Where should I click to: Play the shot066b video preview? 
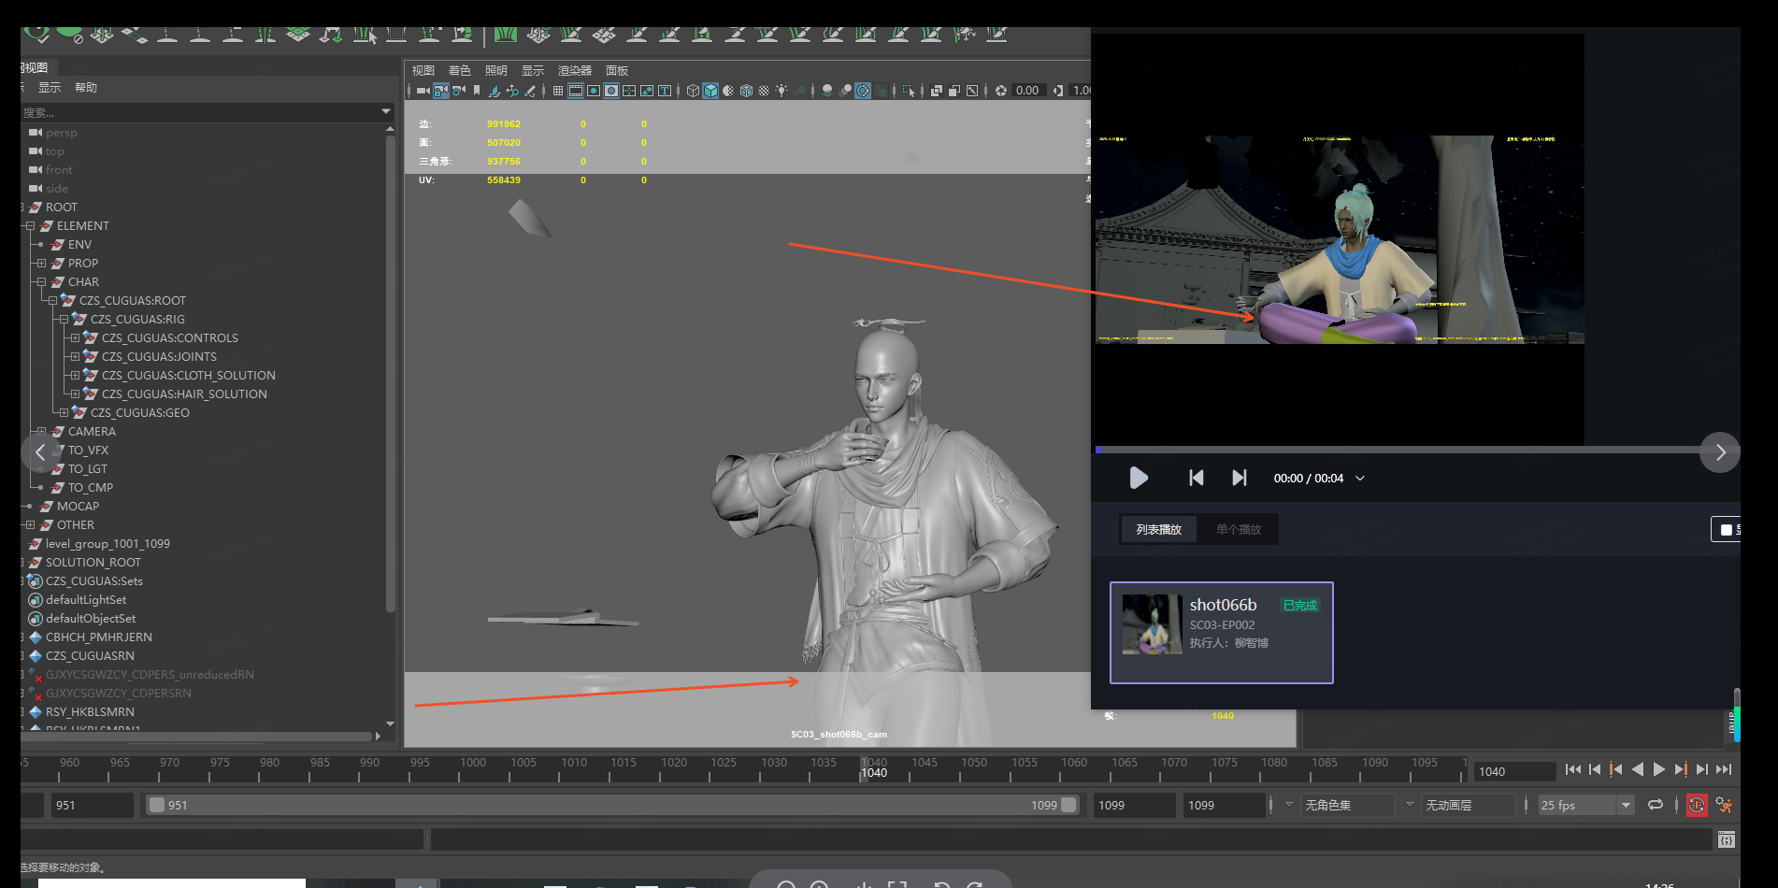pyautogui.click(x=1139, y=478)
